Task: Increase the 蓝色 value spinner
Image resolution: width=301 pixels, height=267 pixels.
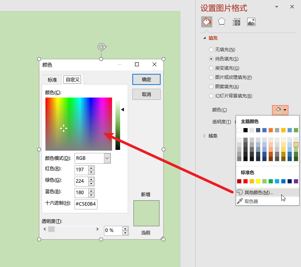Action: 91,191
